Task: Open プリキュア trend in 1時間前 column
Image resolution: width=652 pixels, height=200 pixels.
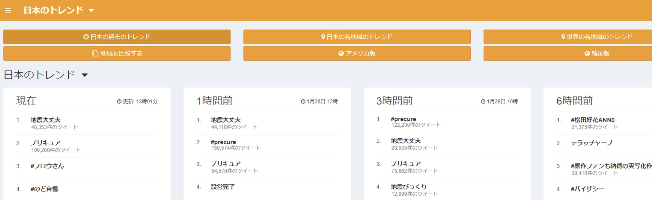Action: (x=226, y=164)
